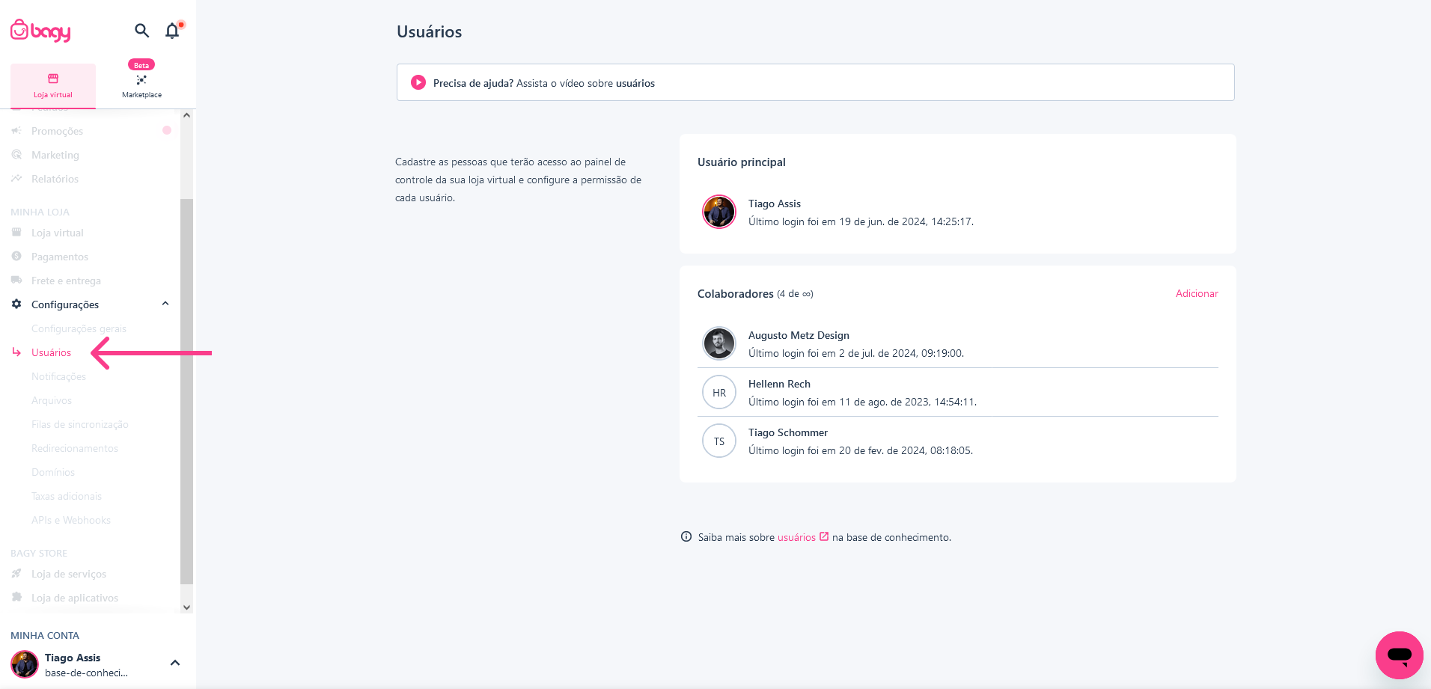Open the chat support bubble
Image resolution: width=1431 pixels, height=689 pixels.
click(x=1399, y=655)
